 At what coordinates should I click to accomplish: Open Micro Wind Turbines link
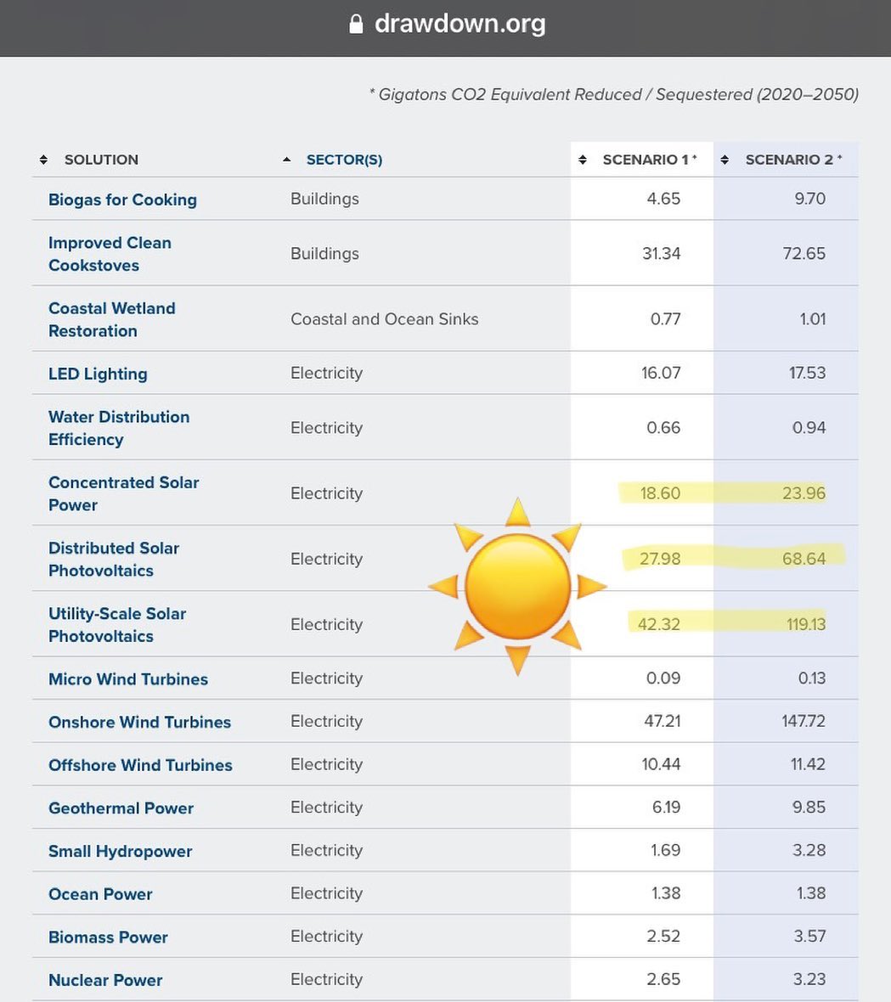(128, 678)
